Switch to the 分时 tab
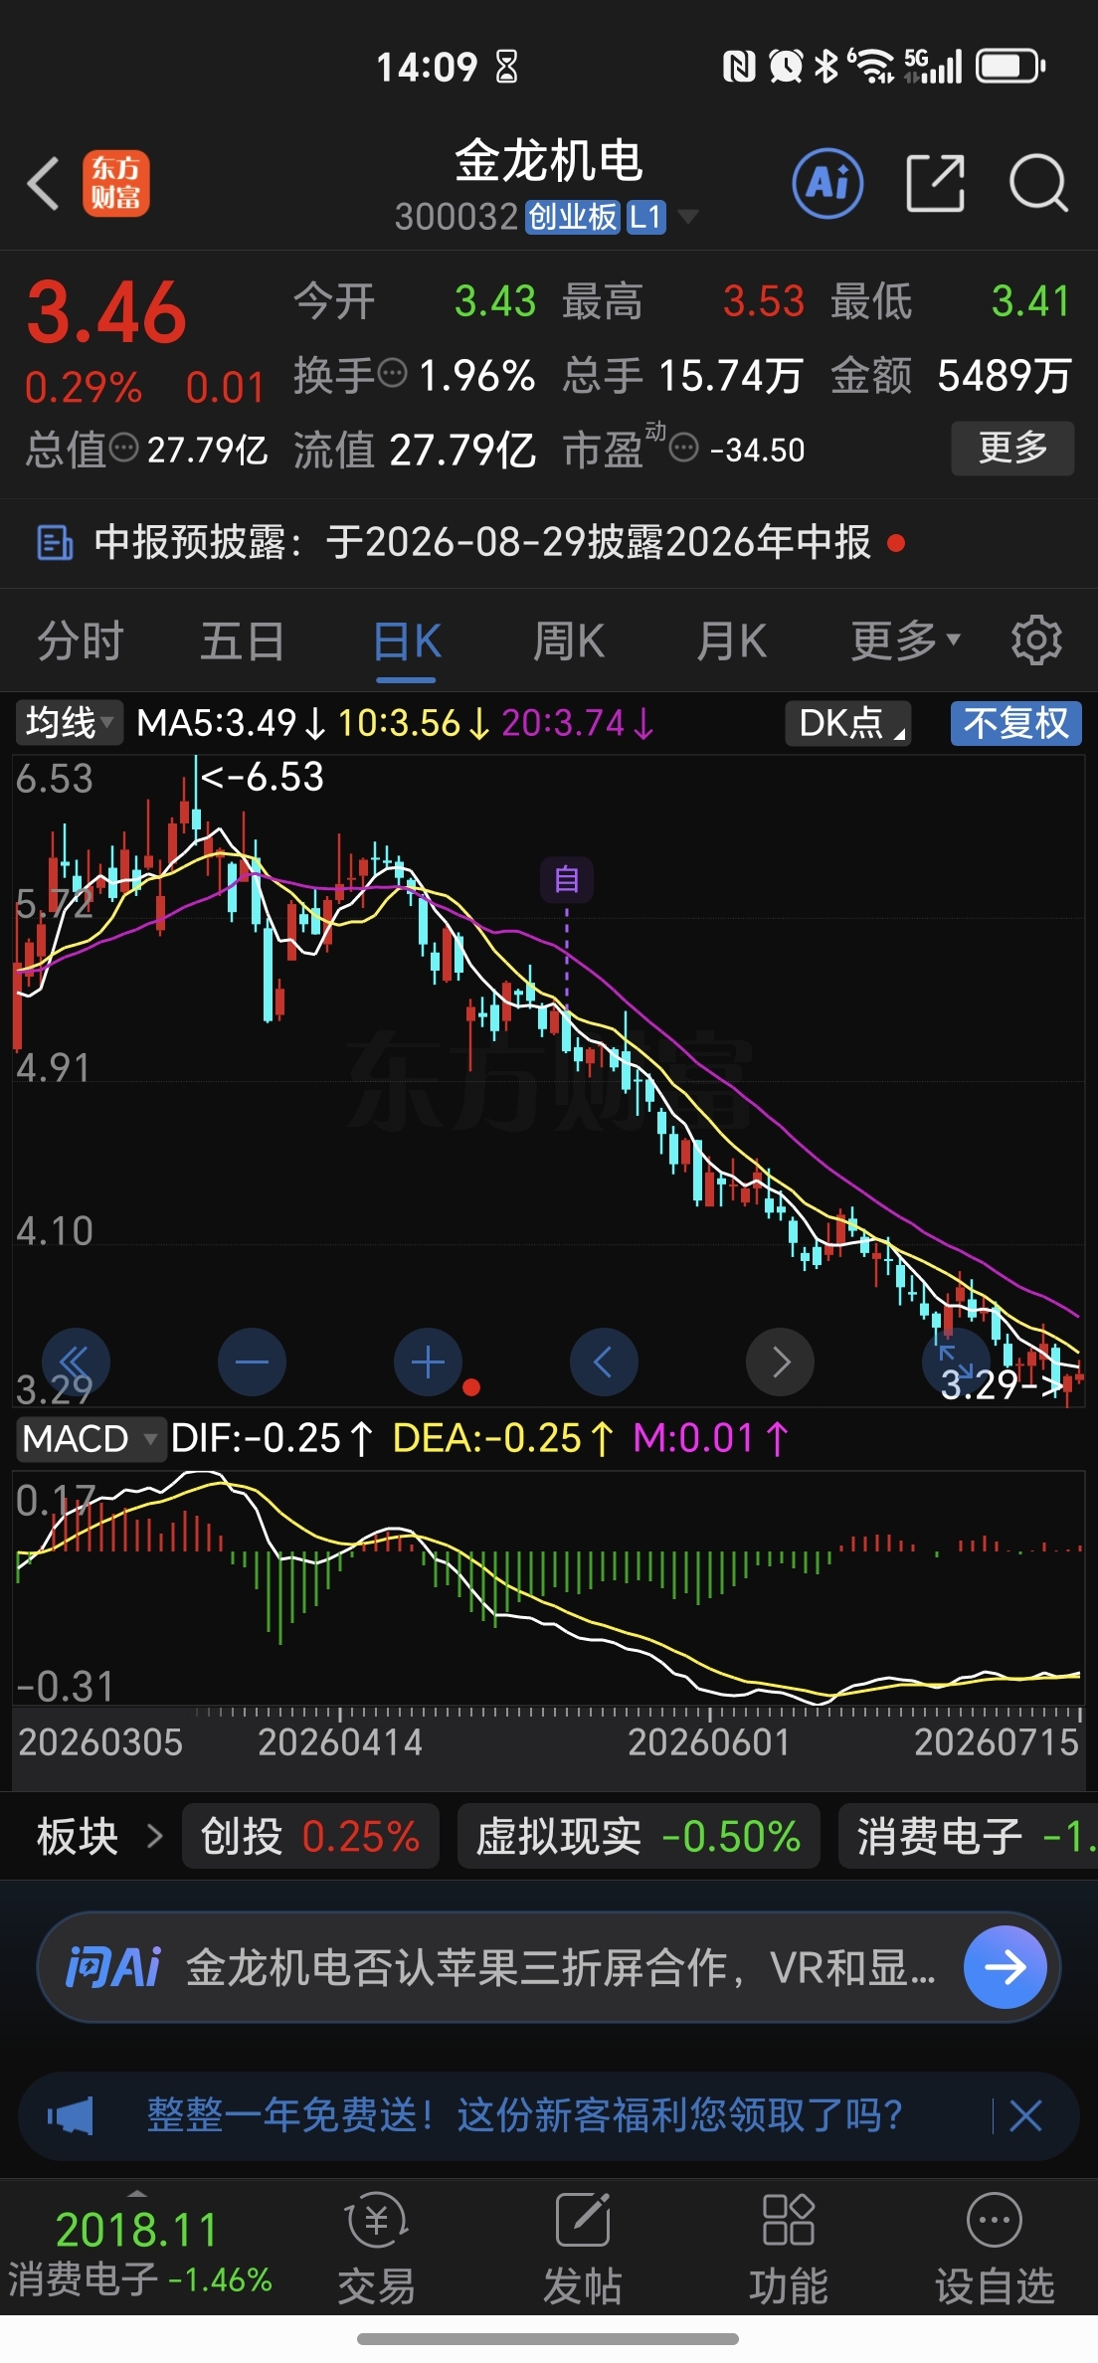 (81, 640)
